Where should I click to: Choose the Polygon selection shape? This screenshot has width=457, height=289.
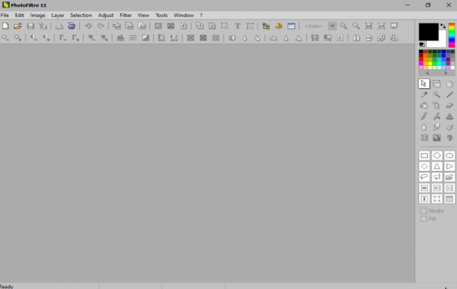437,177
